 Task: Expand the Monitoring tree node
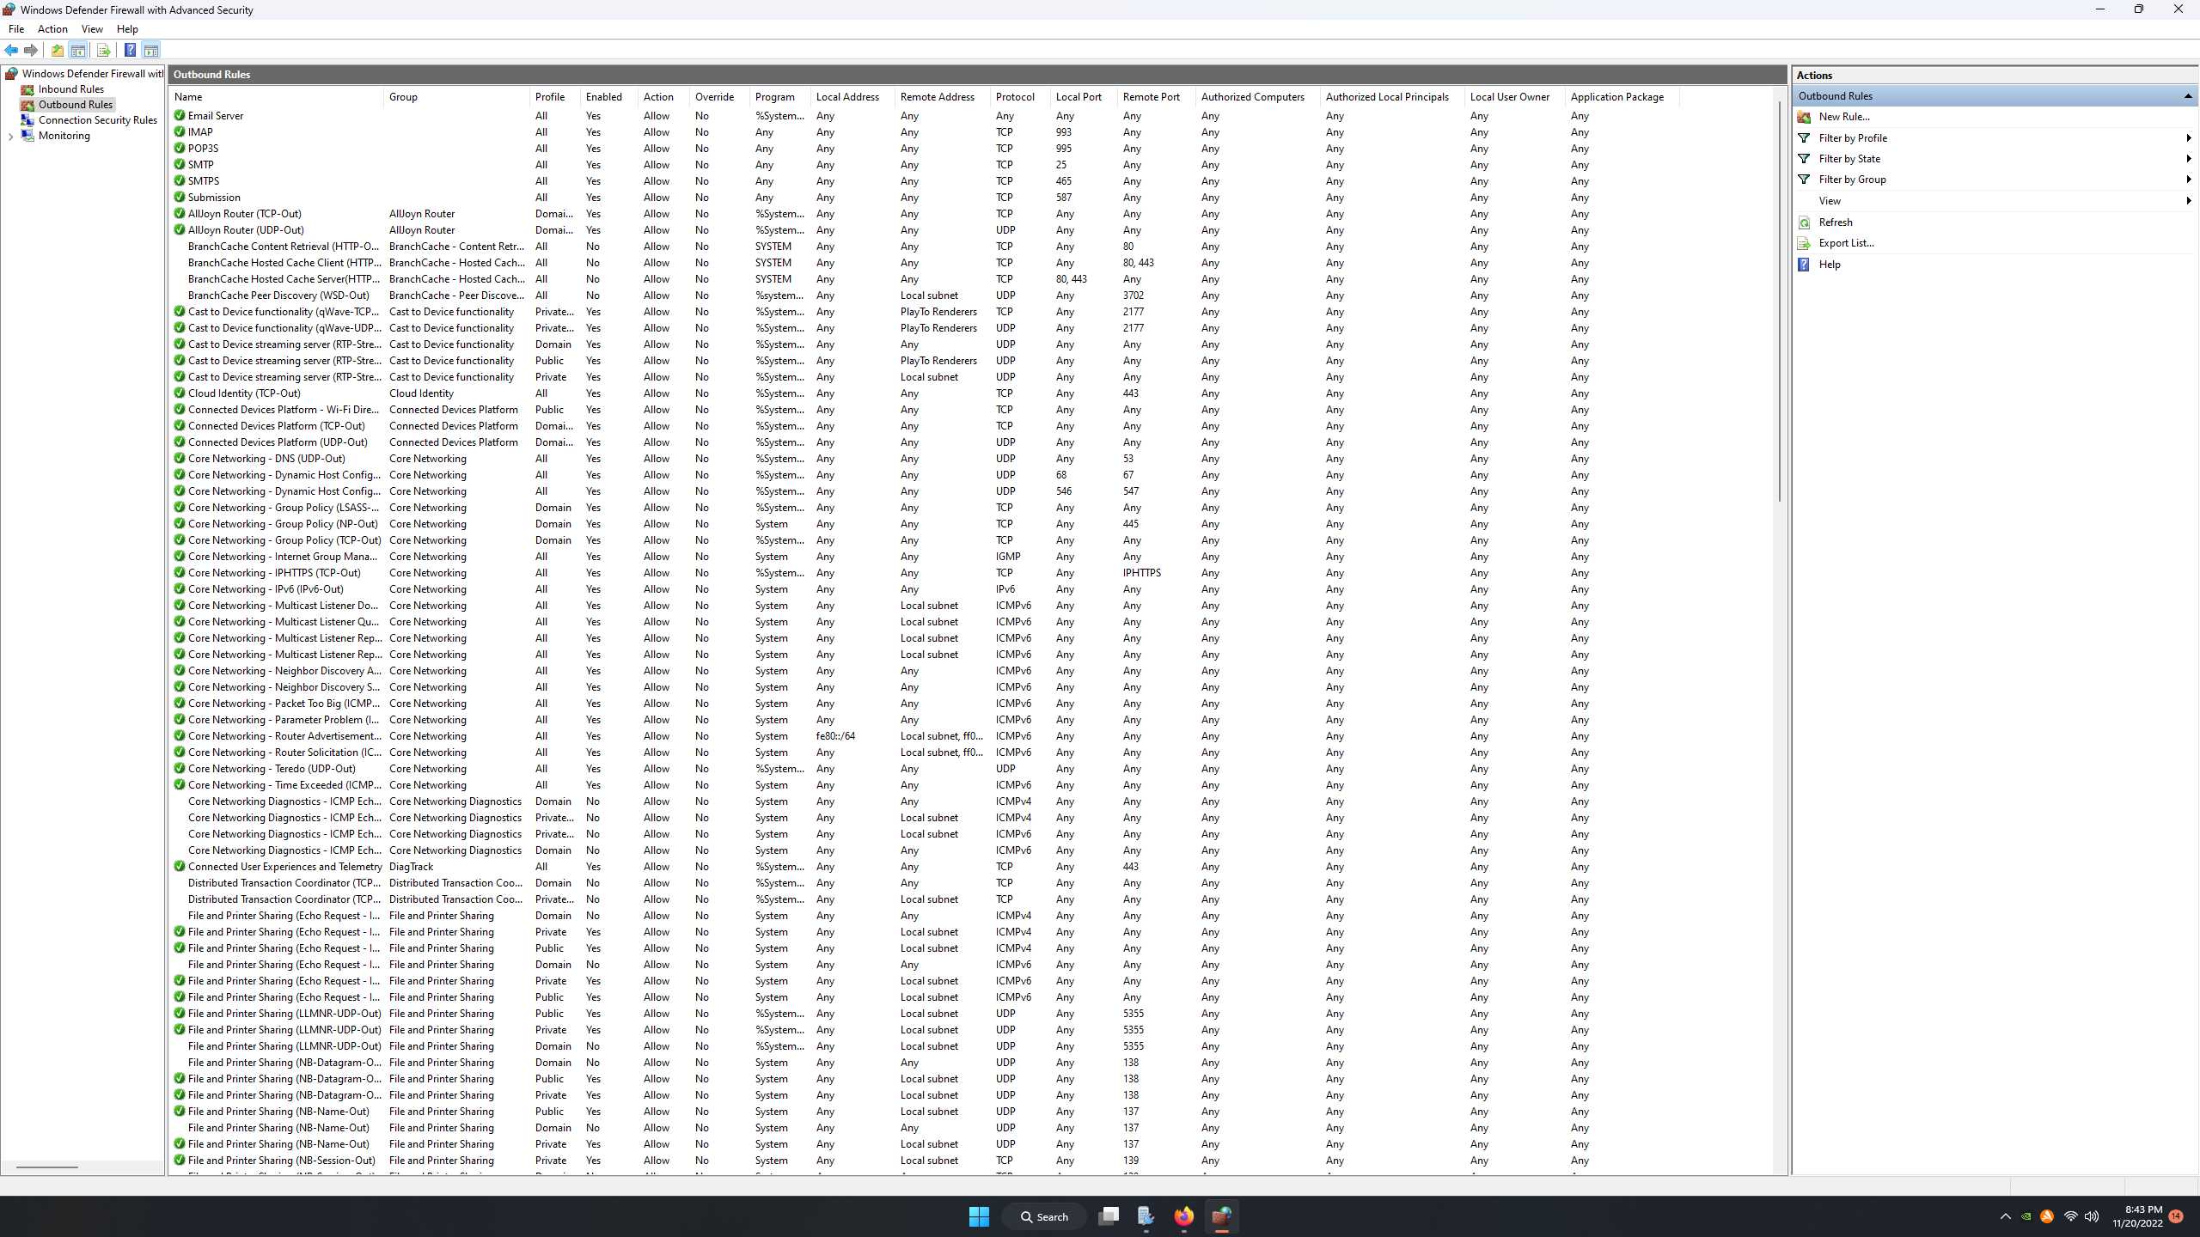[x=10, y=136]
